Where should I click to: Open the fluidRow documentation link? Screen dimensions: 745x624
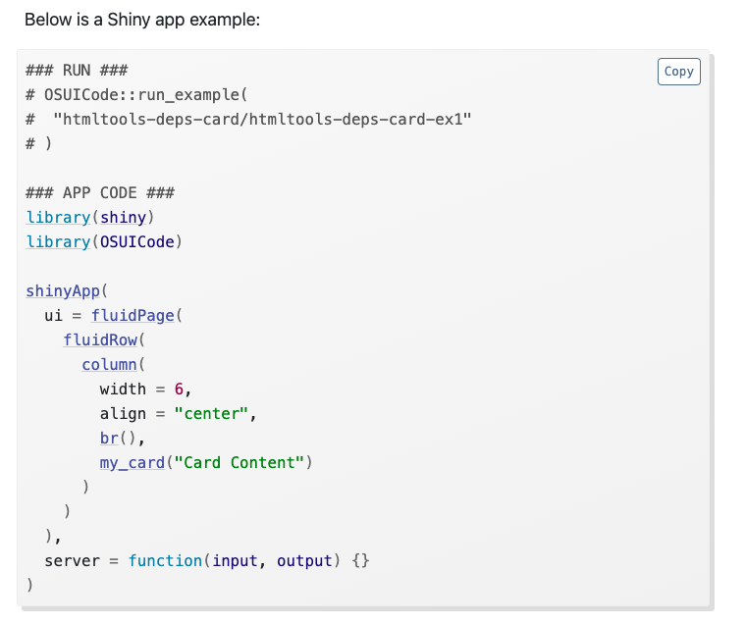point(100,340)
